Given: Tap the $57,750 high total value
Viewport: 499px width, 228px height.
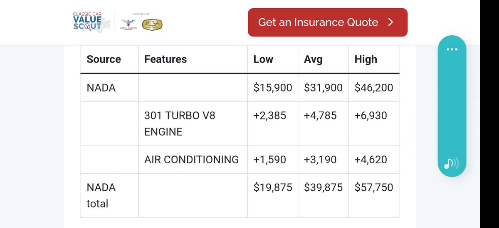Looking at the screenshot, I should [374, 187].
